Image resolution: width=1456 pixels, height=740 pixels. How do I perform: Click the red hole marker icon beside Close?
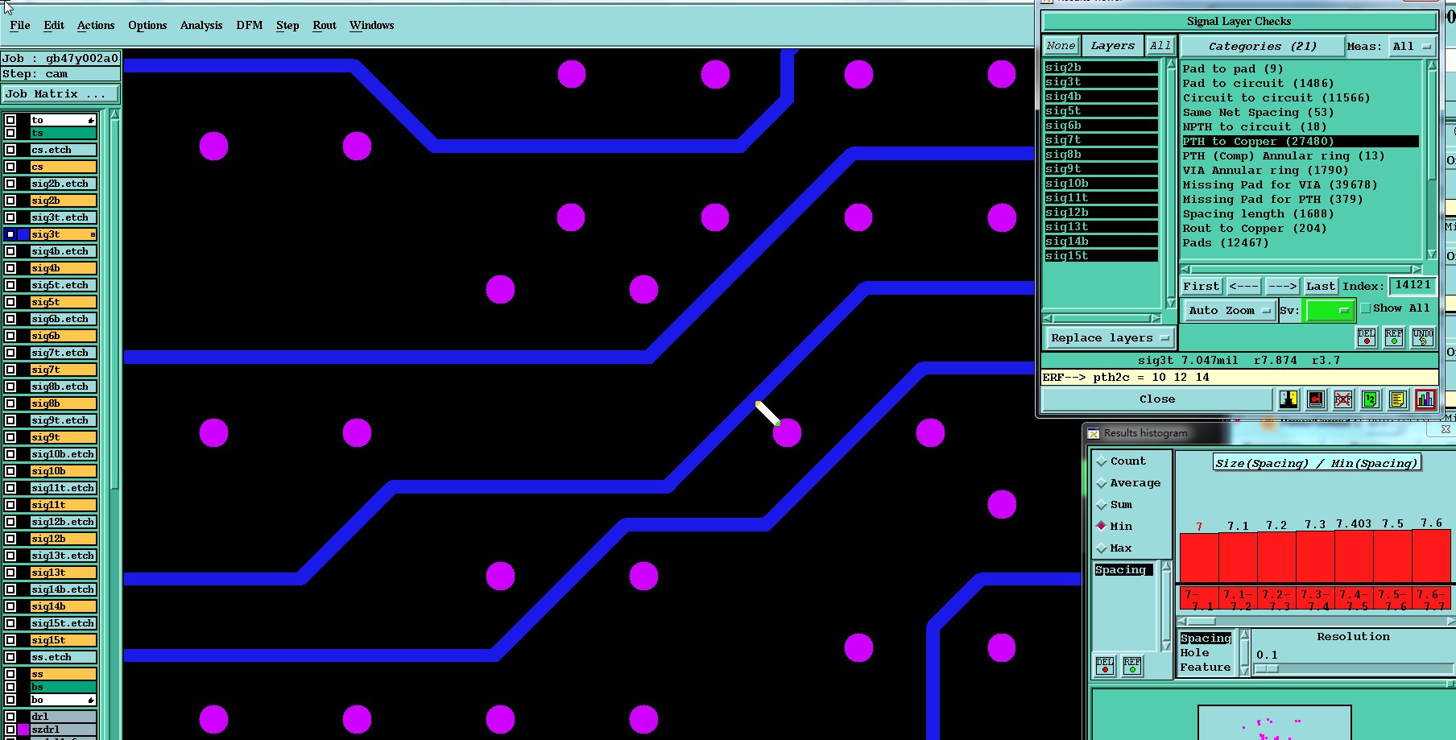tap(1316, 399)
